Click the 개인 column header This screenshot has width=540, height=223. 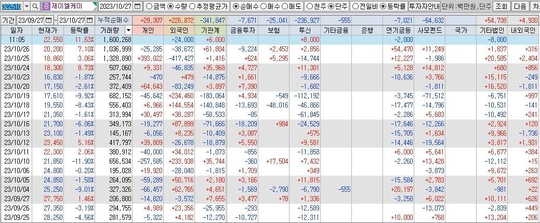148,30
